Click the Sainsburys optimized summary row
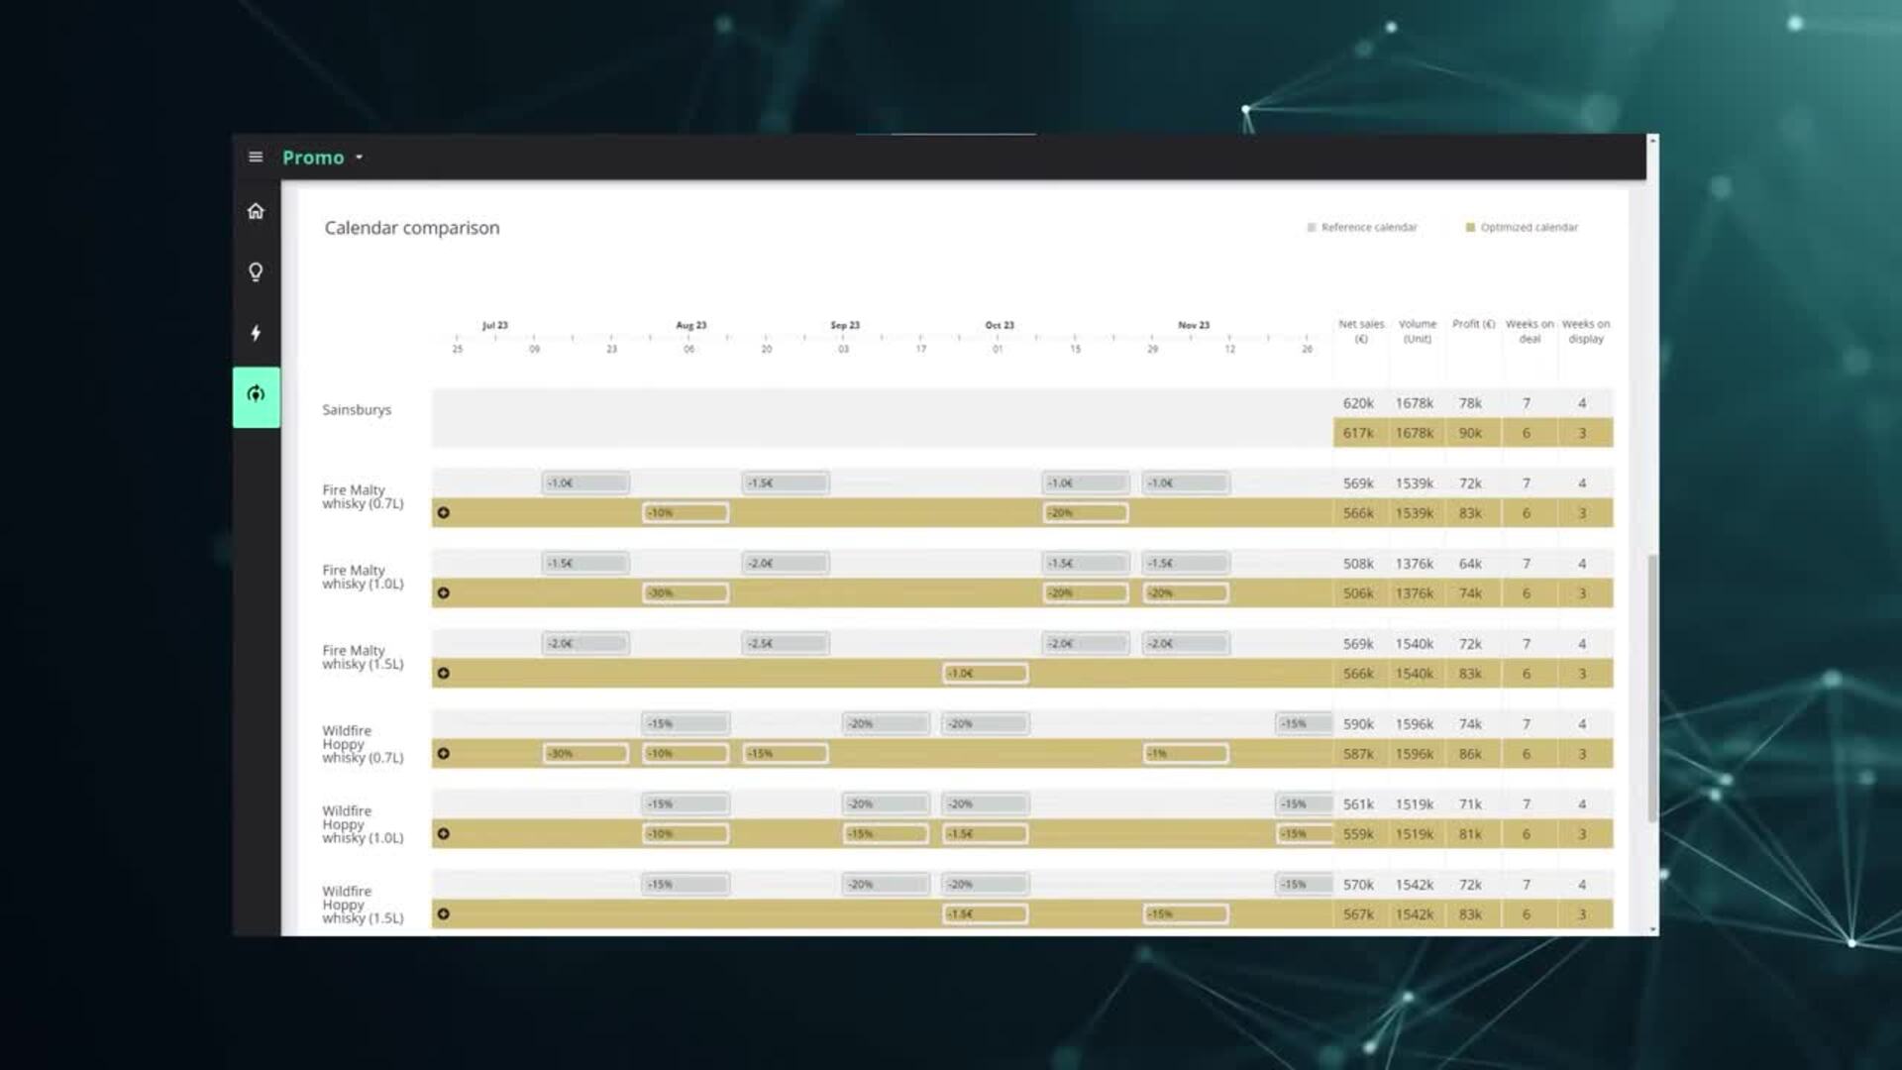The height and width of the screenshot is (1070, 1902). click(1472, 433)
